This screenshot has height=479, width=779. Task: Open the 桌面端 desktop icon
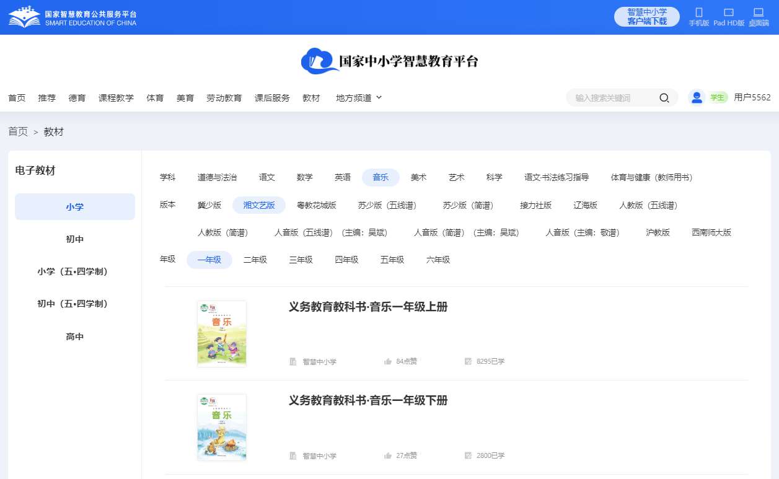(758, 12)
